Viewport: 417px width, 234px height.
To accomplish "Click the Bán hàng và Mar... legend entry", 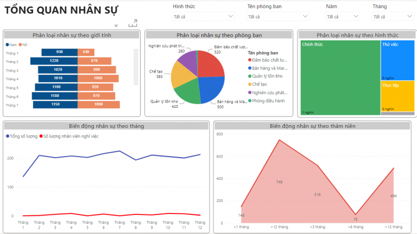I will pos(268,68).
